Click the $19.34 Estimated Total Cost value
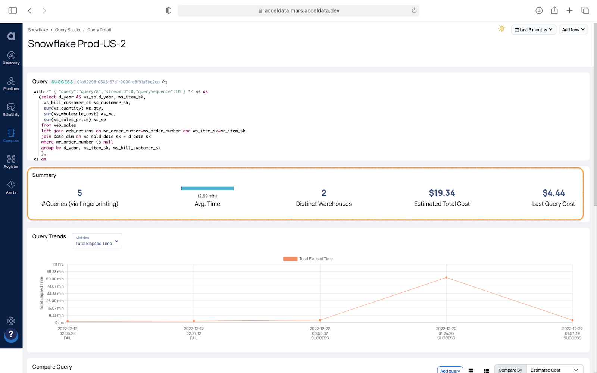The width and height of the screenshot is (597, 373). tap(442, 193)
